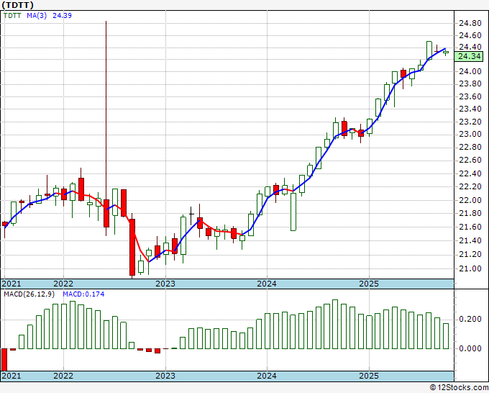Click the 23.60 price axis label
489x393 pixels.
point(470,96)
